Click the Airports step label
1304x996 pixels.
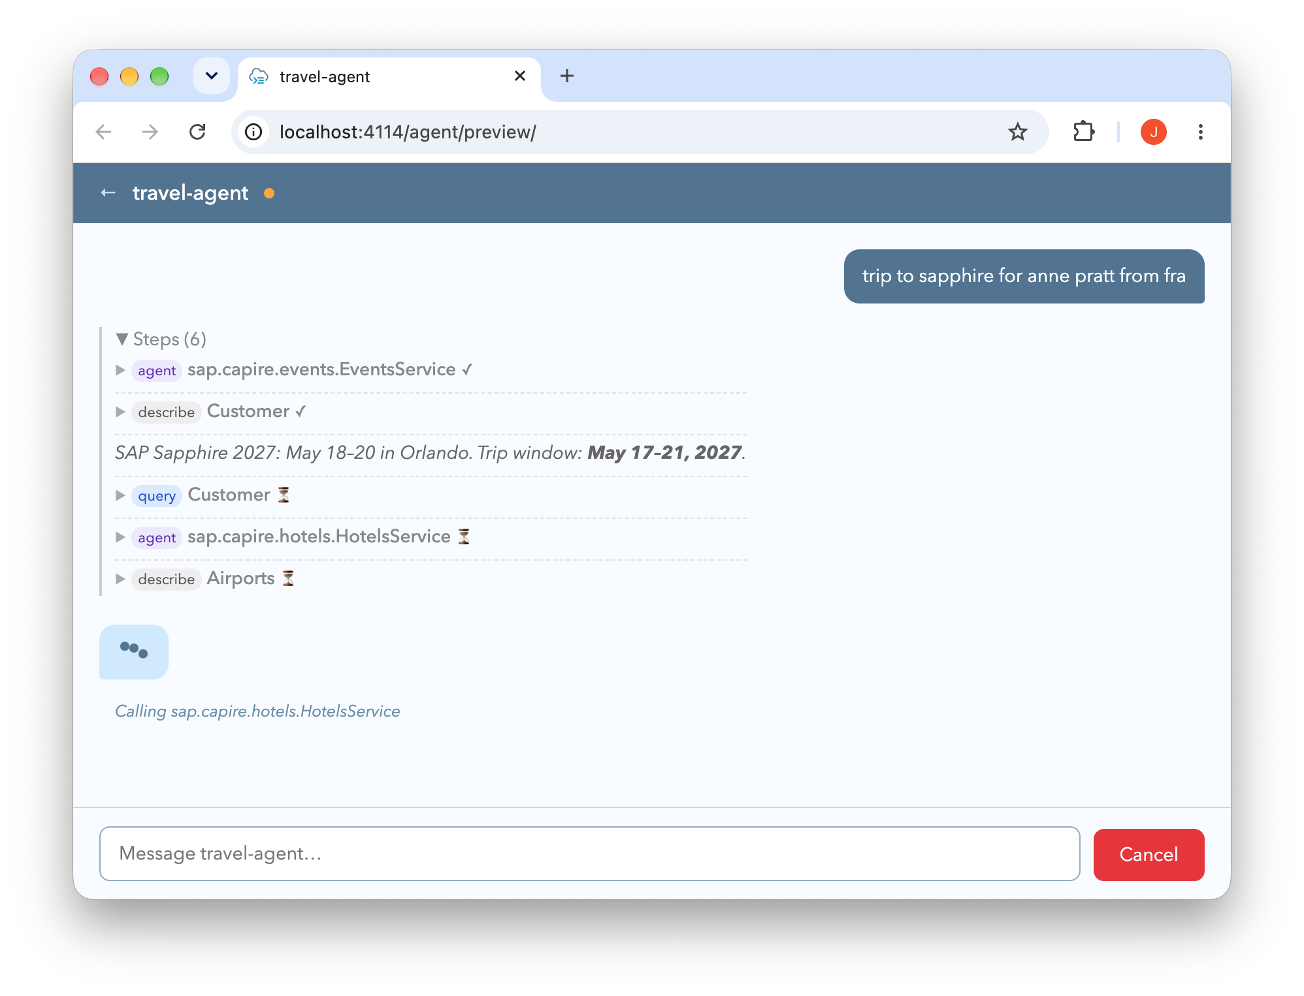(x=240, y=578)
